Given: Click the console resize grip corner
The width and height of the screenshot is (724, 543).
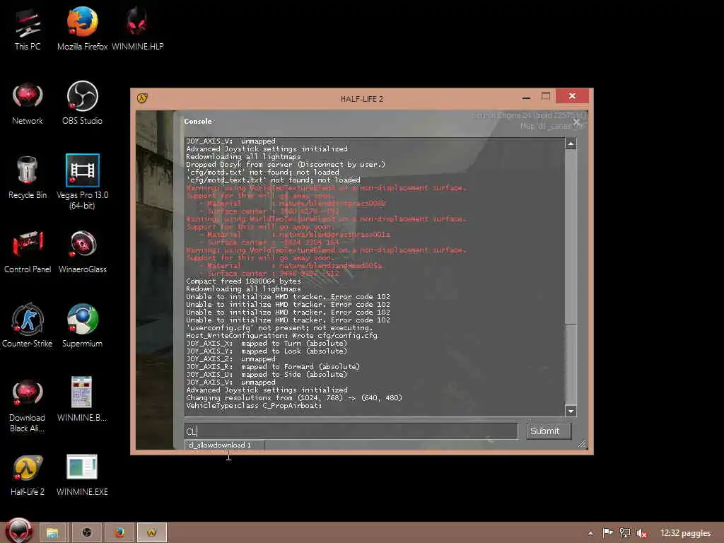Looking at the screenshot, I should point(582,444).
